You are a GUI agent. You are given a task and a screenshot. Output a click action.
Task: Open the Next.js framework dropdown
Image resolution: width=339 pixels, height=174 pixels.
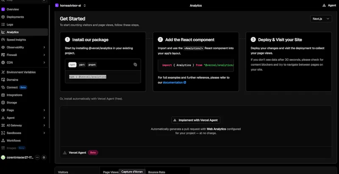pyautogui.click(x=321, y=19)
